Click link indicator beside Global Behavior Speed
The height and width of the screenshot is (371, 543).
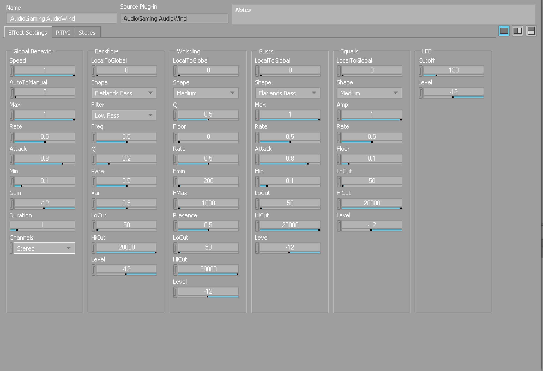12,71
